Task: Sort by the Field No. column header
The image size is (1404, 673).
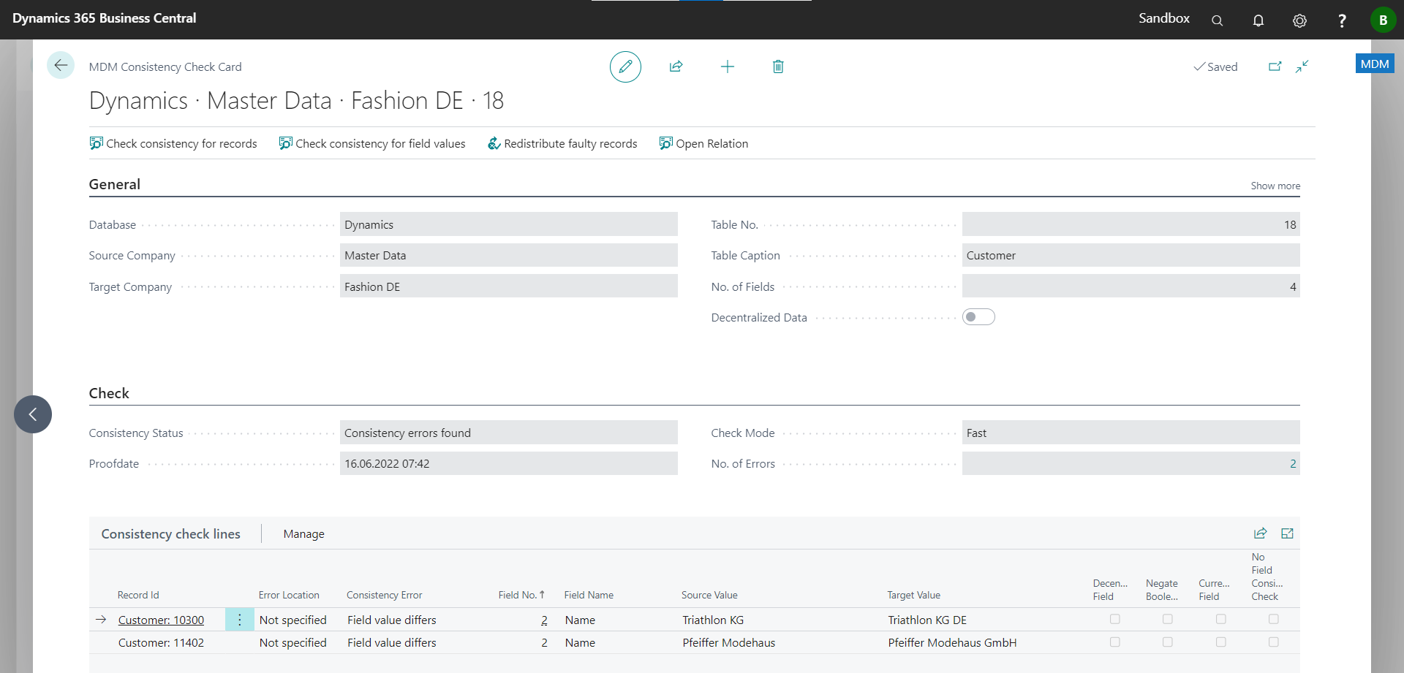Action: coord(521,595)
